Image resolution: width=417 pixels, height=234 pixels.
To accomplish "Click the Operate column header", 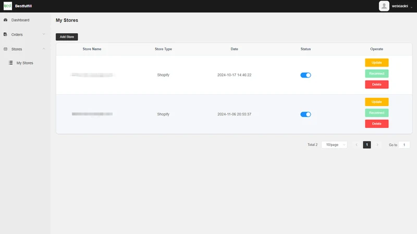I will pos(376,49).
